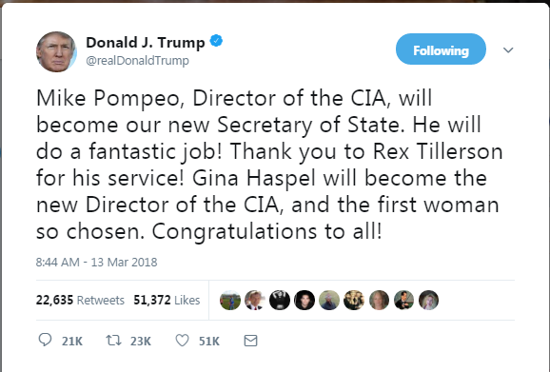Click second liker avatar of man in suit
The width and height of the screenshot is (550, 372).
(x=255, y=300)
